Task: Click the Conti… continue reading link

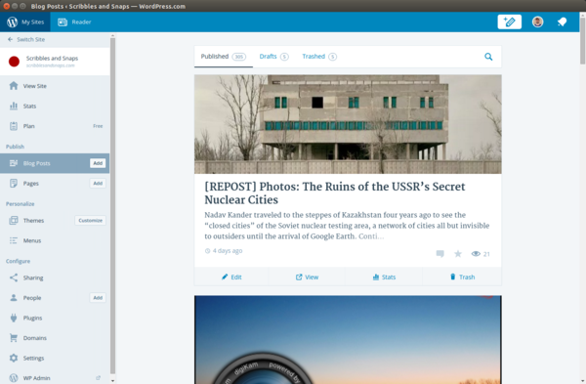Action: [371, 236]
